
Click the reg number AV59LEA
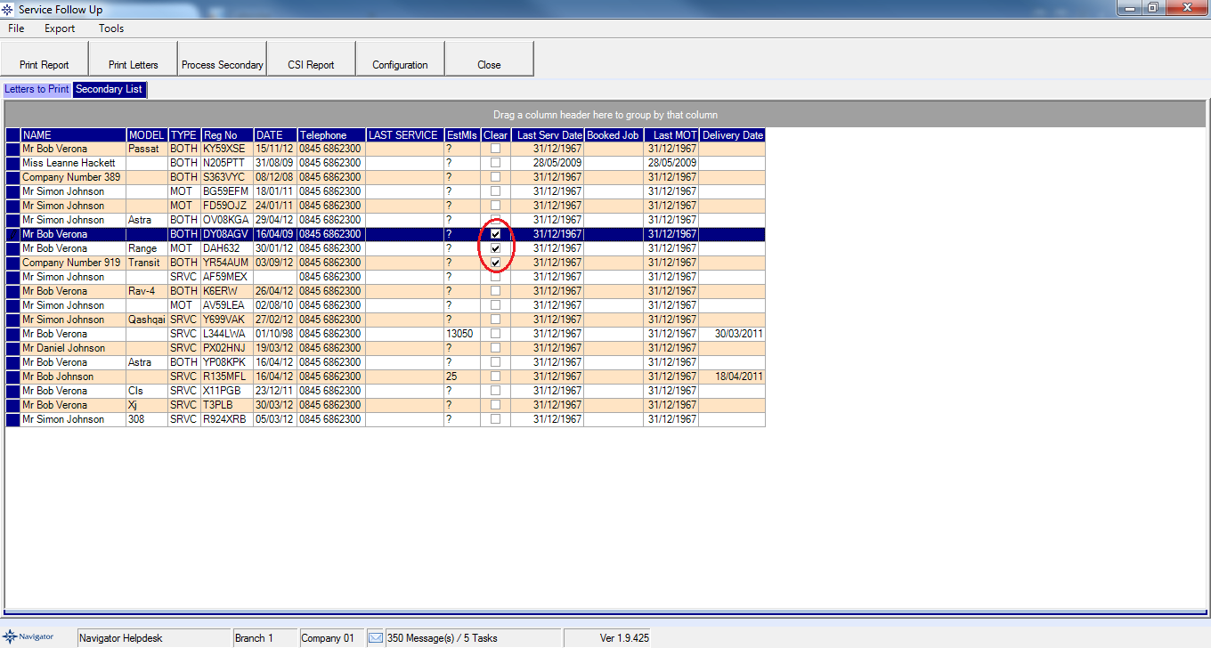227,305
